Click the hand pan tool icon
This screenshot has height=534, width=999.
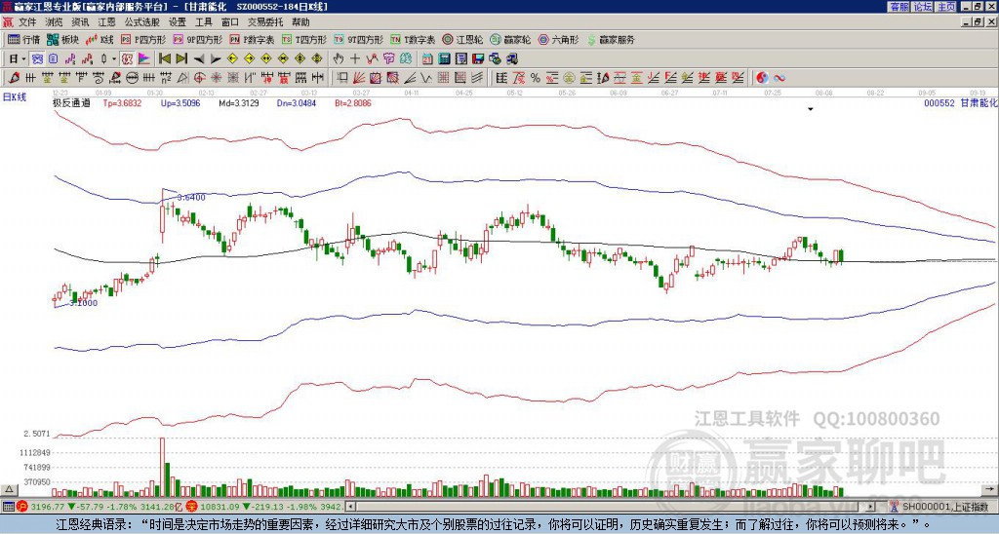pos(338,59)
